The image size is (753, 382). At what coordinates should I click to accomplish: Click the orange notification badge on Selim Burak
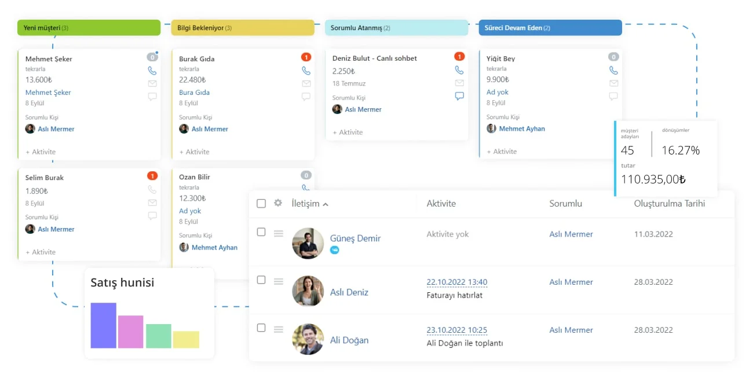[152, 175]
